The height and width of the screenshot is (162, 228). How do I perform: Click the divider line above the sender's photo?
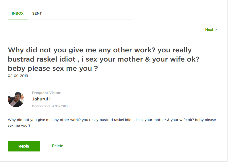[113, 84]
